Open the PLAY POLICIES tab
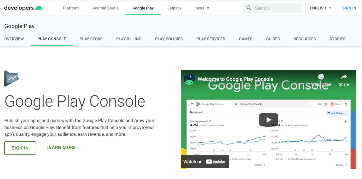Screen dimensions: 362x179 [x=169, y=39]
